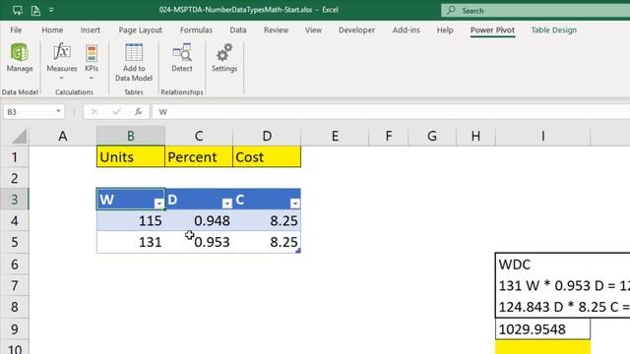
Task: Click the cell starting 124.843 D
Action: click(x=542, y=307)
